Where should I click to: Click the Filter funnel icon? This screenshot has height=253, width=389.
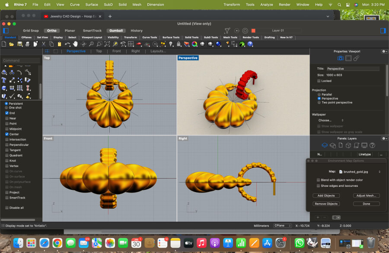point(227,31)
